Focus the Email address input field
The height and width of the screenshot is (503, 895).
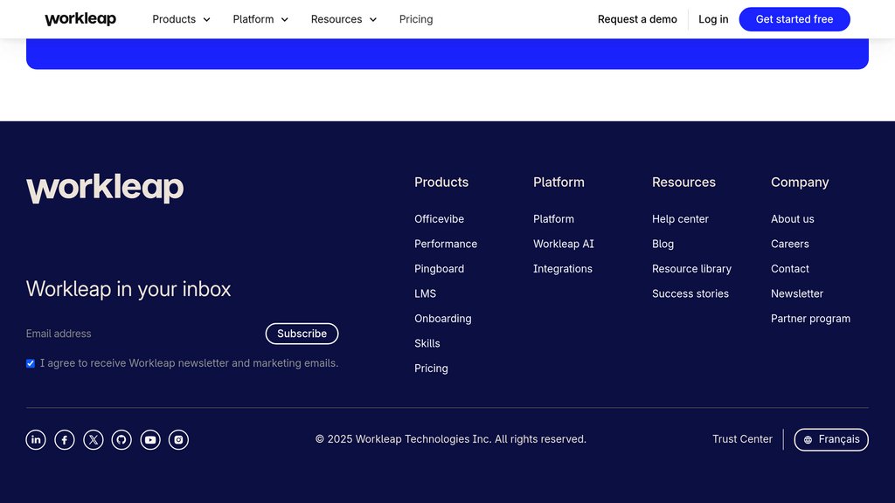[142, 334]
